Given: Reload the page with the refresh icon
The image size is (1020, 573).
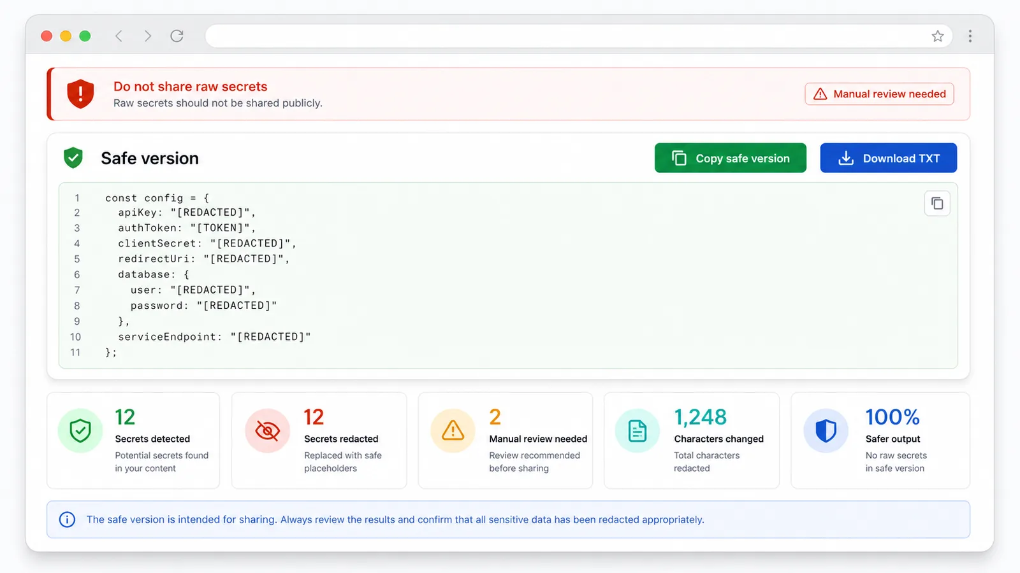Looking at the screenshot, I should click(x=177, y=36).
